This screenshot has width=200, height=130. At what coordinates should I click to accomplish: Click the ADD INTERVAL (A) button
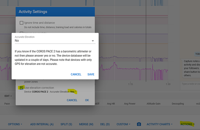pyautogui.click(x=42, y=124)
